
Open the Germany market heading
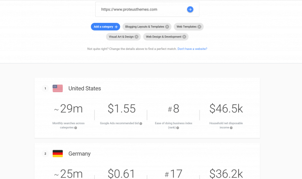click(x=79, y=153)
